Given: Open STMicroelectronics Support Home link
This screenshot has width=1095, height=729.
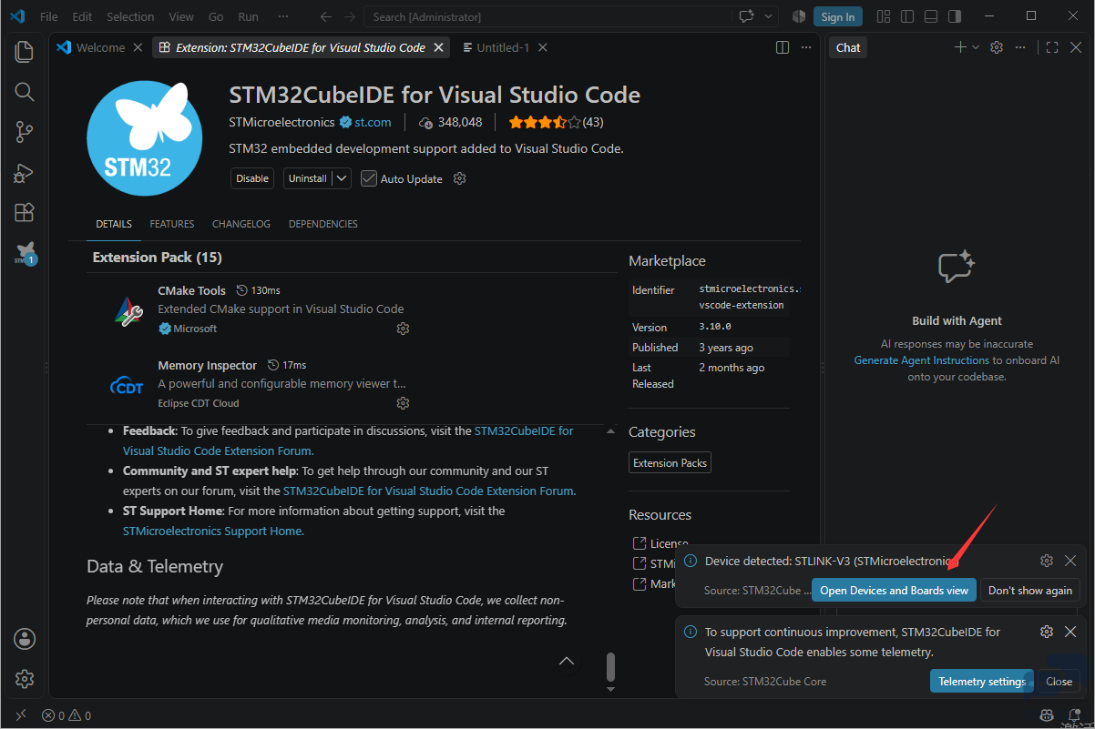Looking at the screenshot, I should 213,532.
